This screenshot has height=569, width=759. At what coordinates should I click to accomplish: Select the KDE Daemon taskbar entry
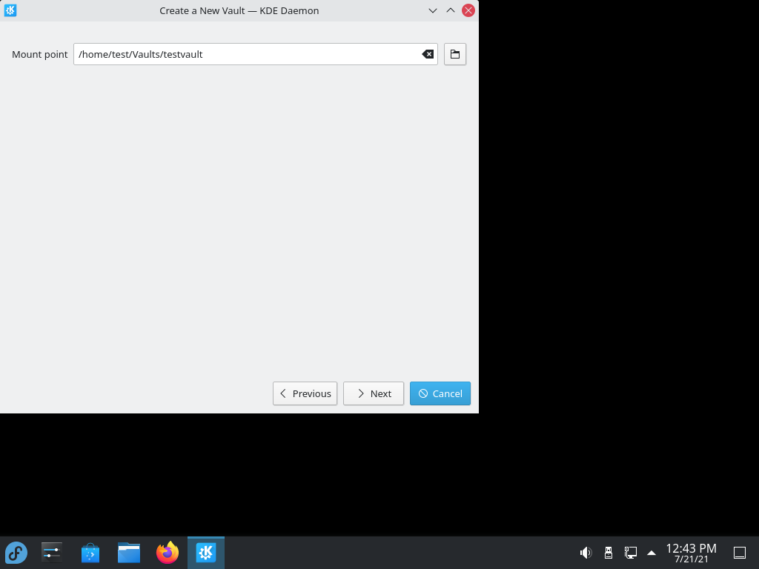206,553
